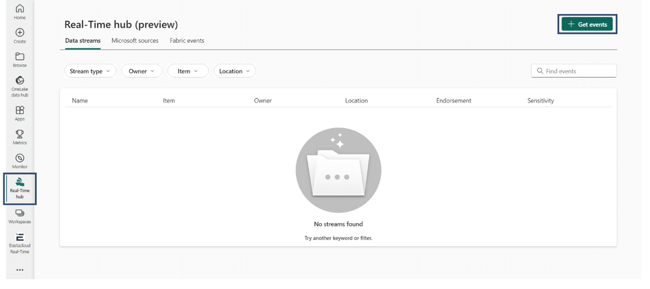
Task: Click the Real-Time hub (preview) heading
Action: (x=121, y=25)
